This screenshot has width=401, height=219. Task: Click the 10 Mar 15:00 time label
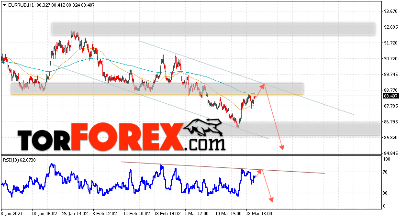(x=229, y=214)
